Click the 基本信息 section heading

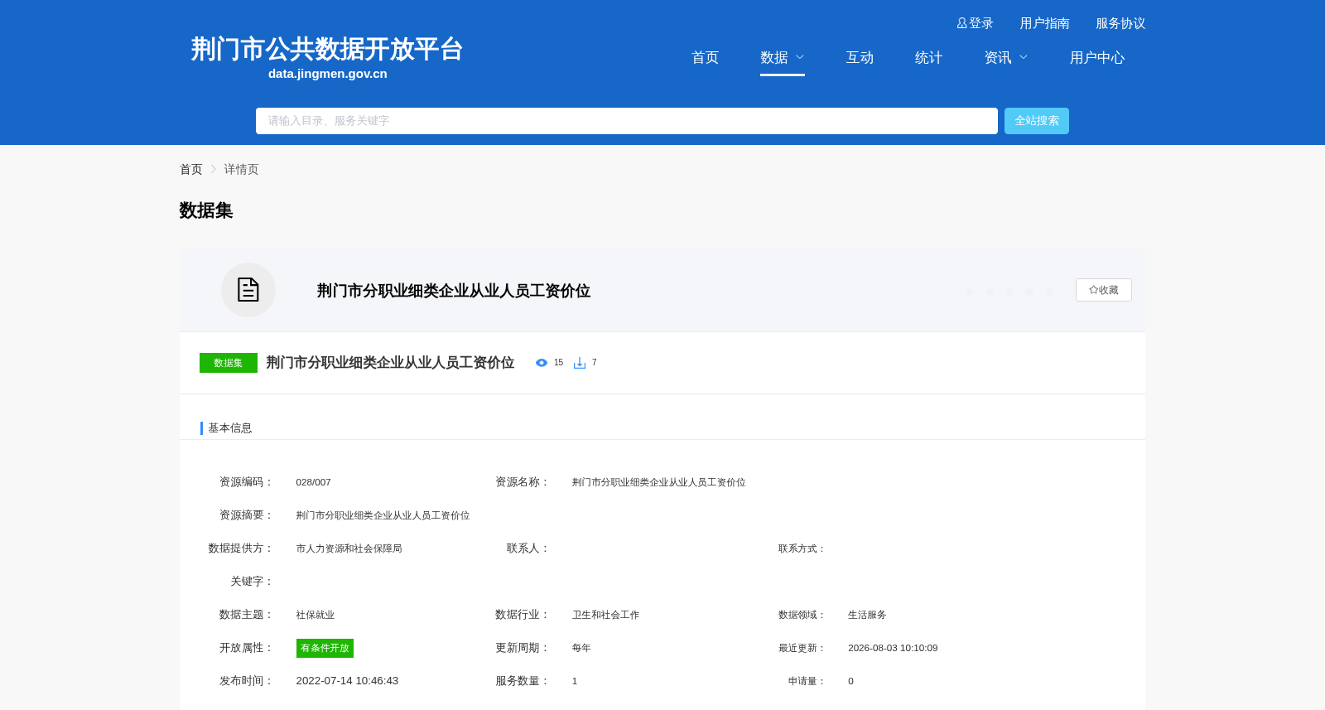pyautogui.click(x=230, y=428)
